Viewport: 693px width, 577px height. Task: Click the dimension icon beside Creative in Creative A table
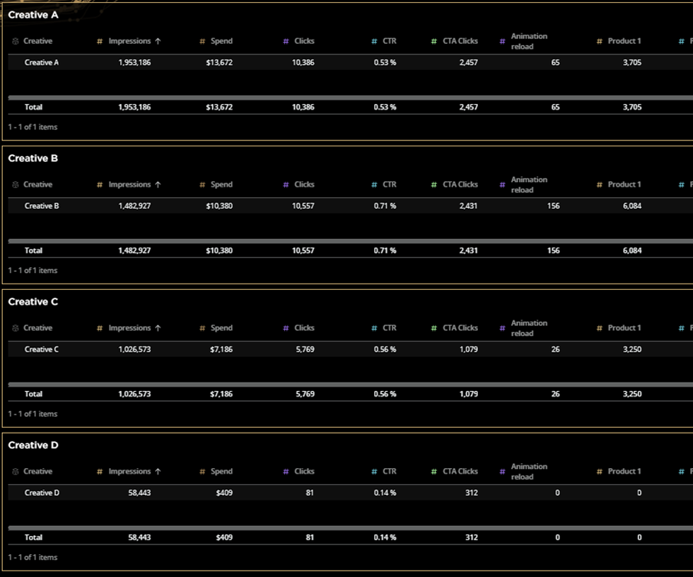click(x=16, y=41)
